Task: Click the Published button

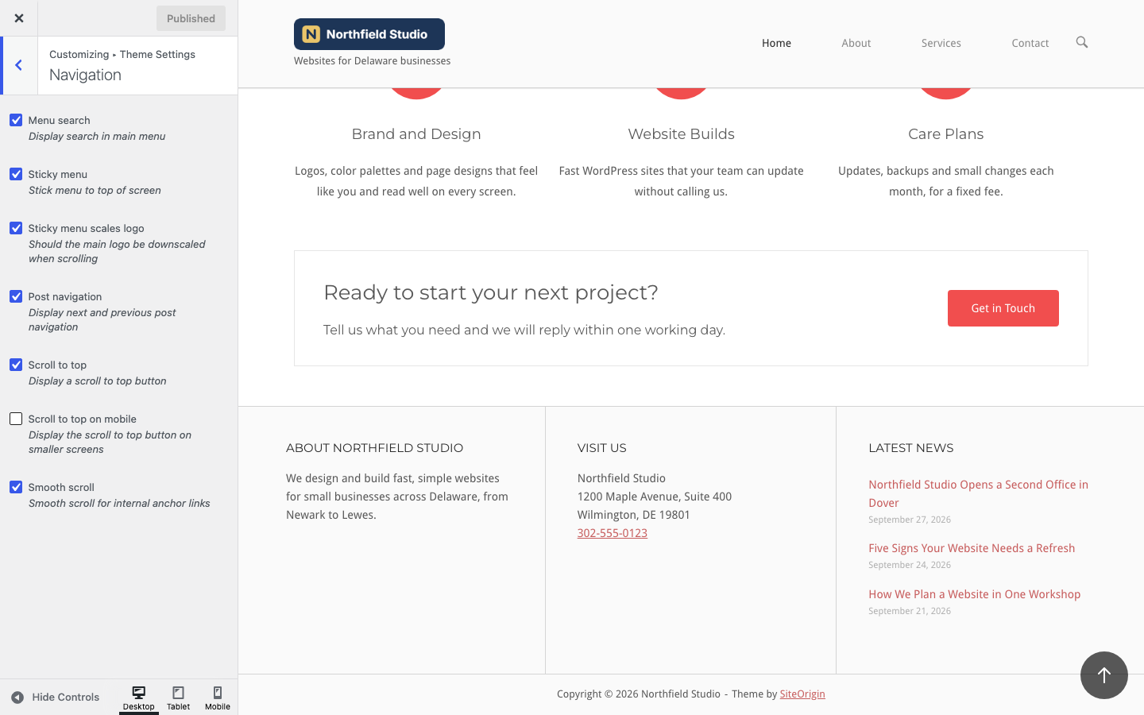Action: click(191, 18)
